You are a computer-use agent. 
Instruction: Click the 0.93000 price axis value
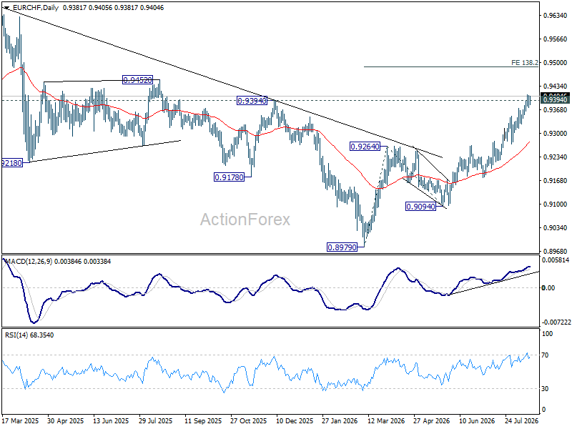pos(556,134)
